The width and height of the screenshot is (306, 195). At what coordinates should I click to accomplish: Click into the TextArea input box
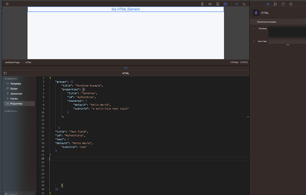point(287,32)
